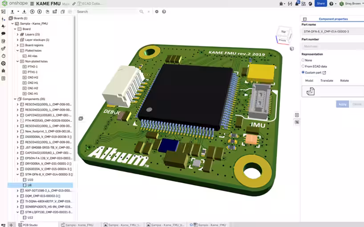This screenshot has width=364, height=227.
Task: Click the Part number field
Action: [x=333, y=46]
